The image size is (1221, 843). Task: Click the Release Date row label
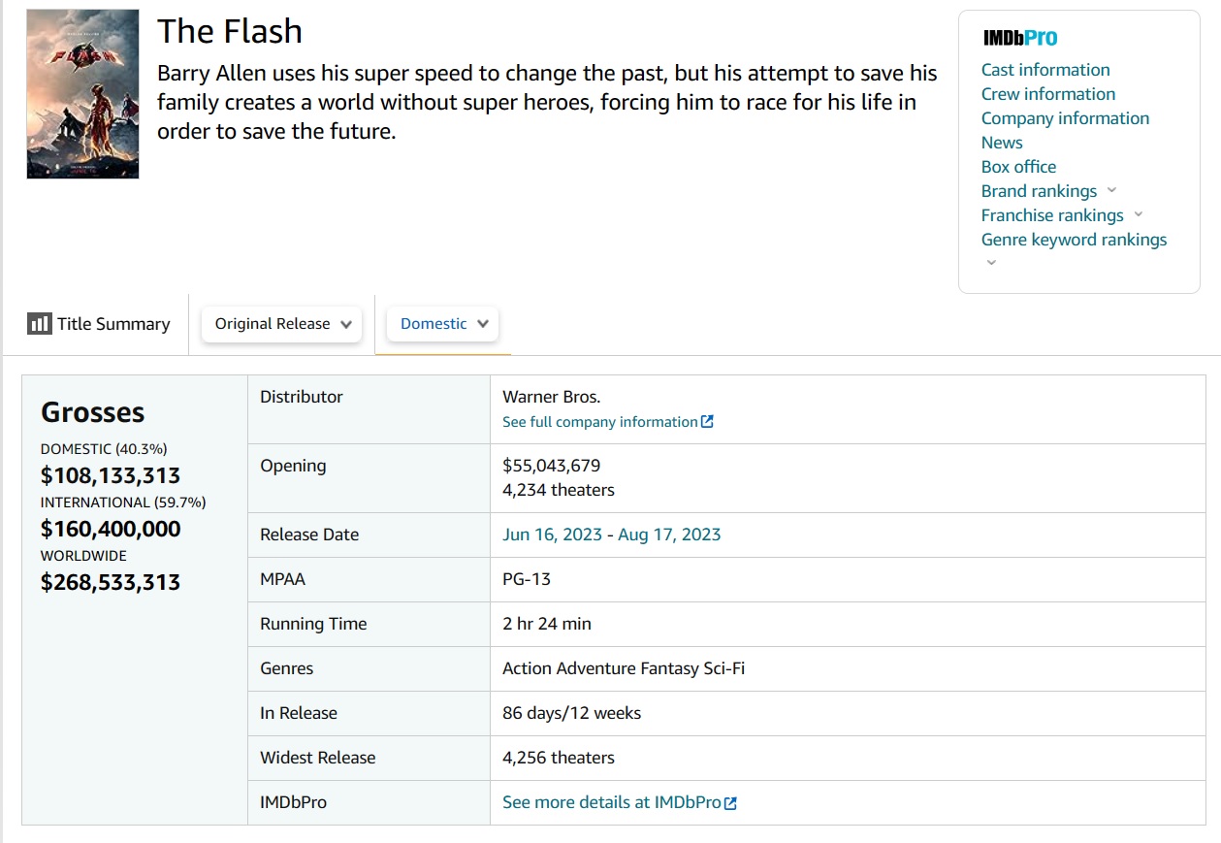coord(309,535)
